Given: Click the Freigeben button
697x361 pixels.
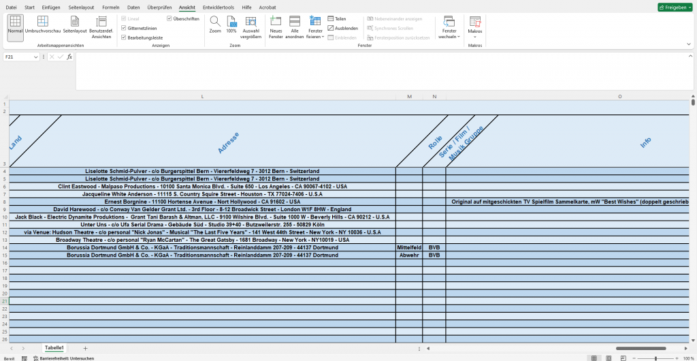Looking at the screenshot, I should pos(675,7).
